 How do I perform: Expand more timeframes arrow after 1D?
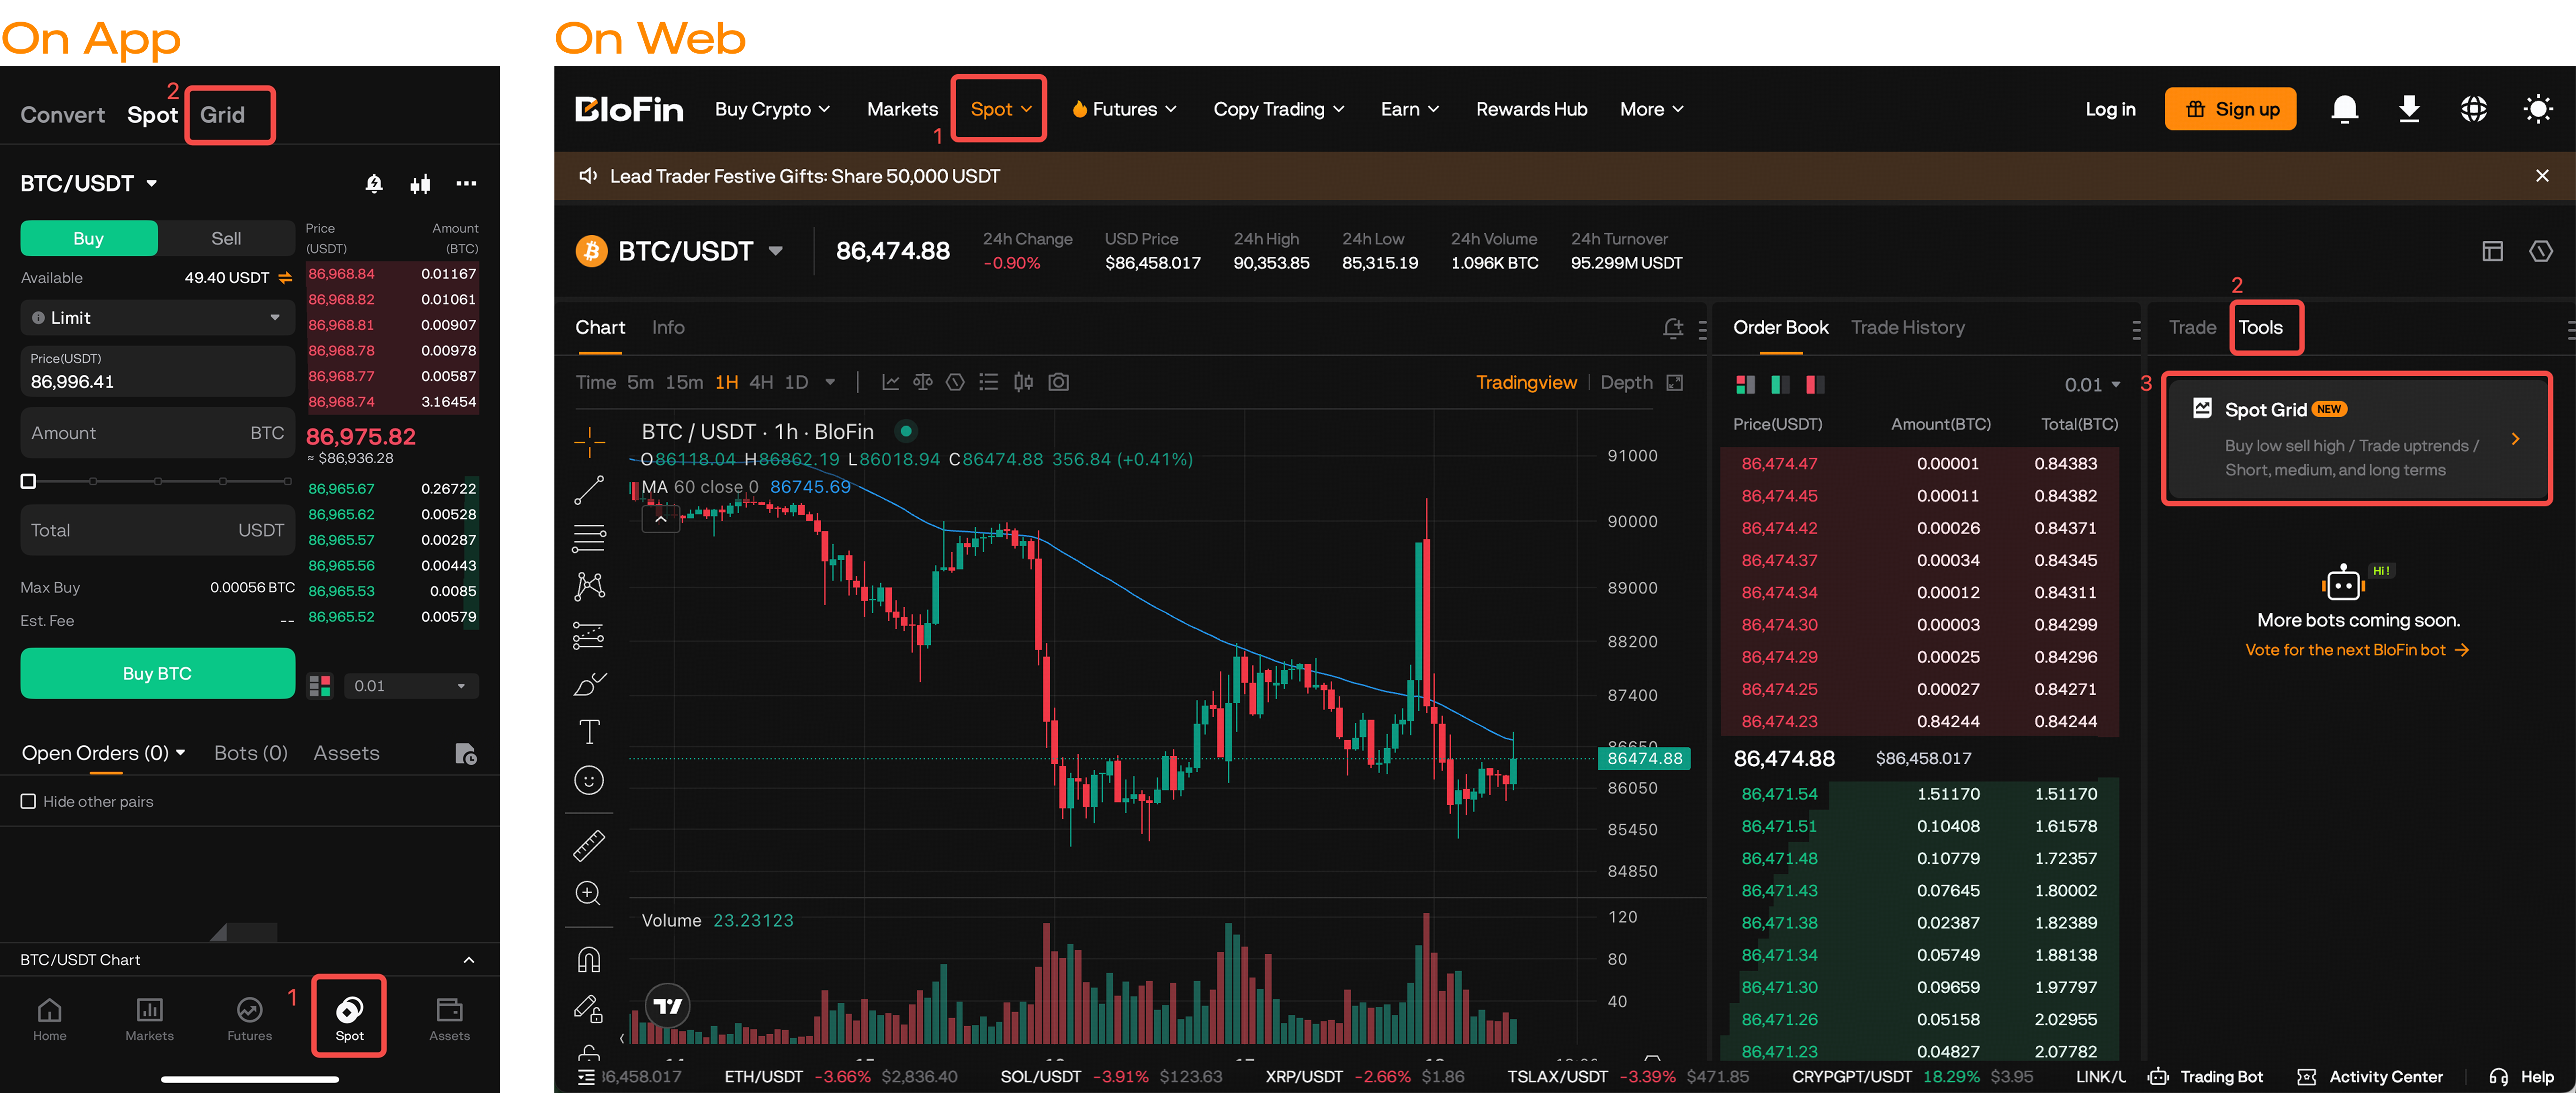[x=830, y=383]
